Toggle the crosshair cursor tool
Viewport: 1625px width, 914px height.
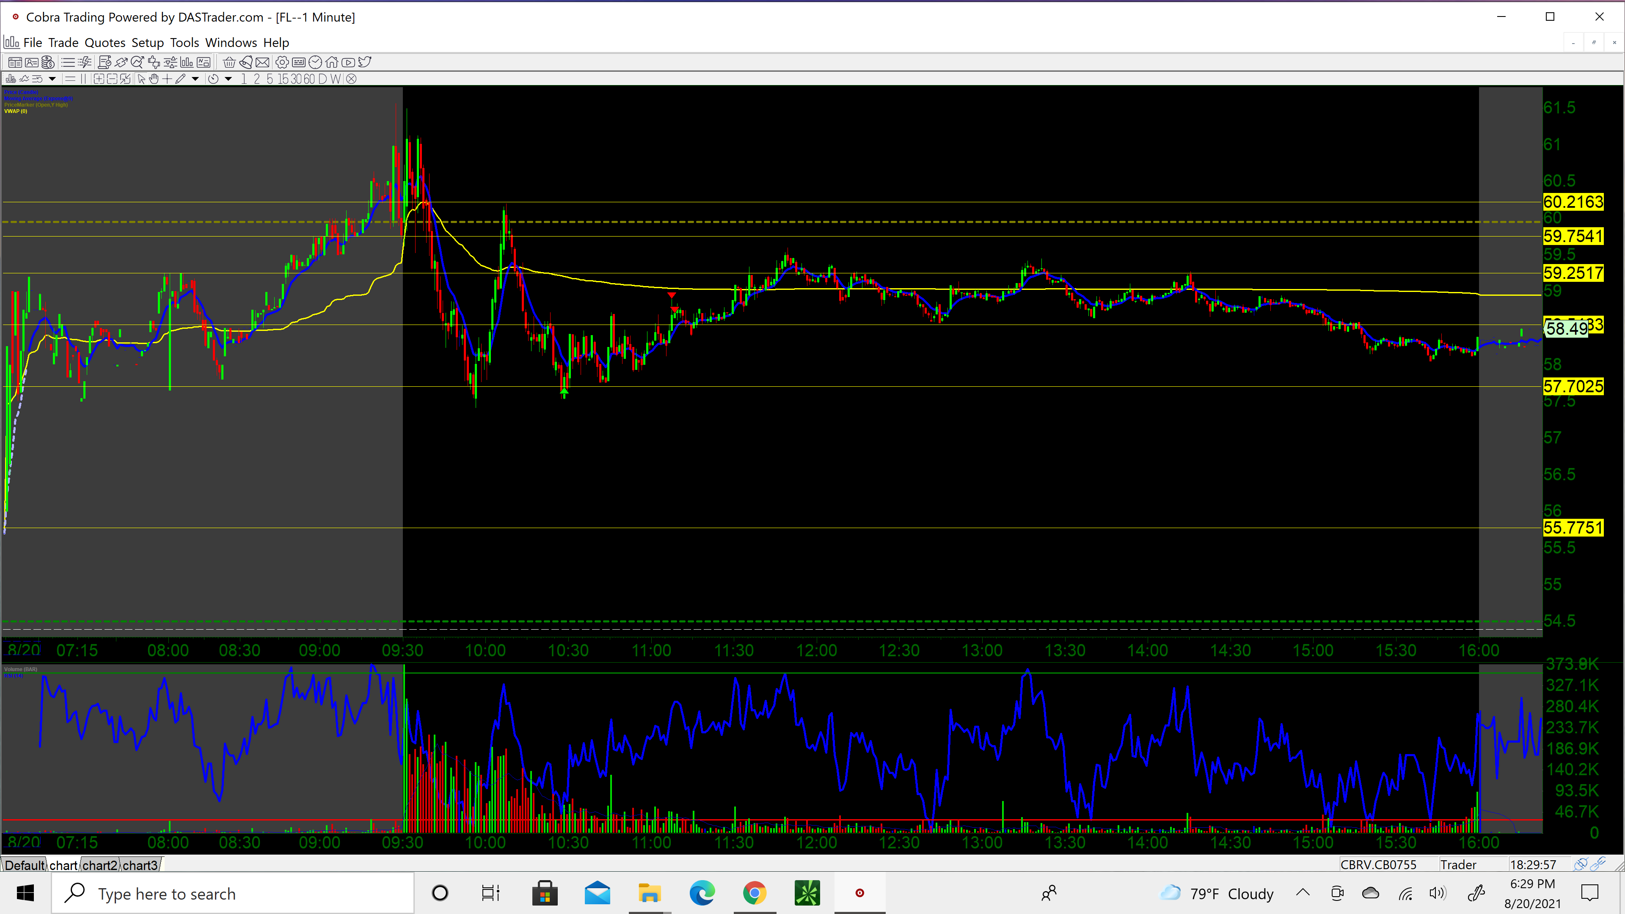(x=167, y=79)
